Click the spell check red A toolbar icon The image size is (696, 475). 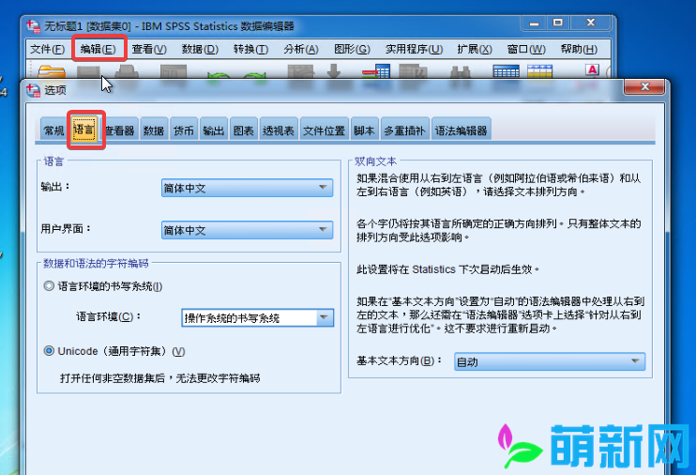click(592, 70)
